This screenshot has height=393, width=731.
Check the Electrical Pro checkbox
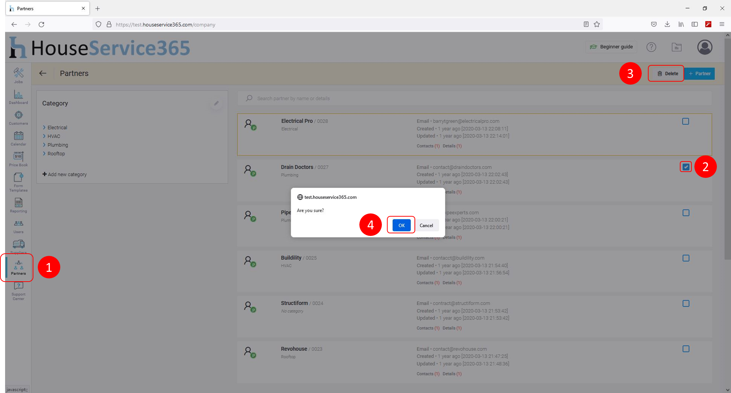685,122
